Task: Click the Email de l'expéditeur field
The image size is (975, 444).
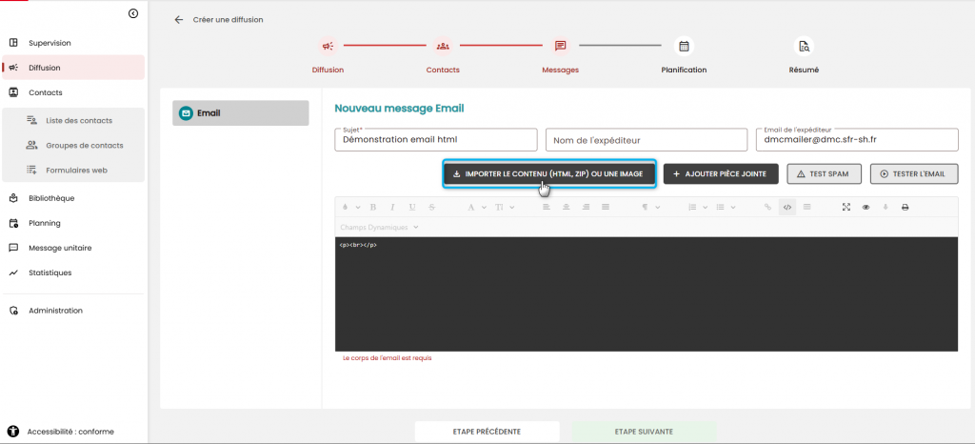Action: pyautogui.click(x=857, y=140)
